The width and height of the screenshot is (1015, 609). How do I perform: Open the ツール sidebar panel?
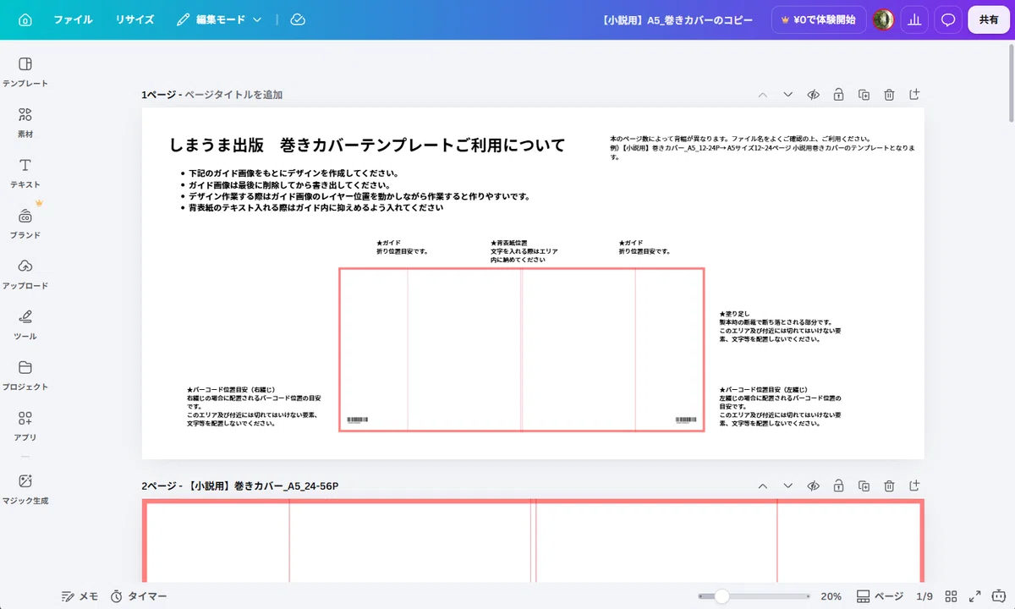tap(25, 326)
